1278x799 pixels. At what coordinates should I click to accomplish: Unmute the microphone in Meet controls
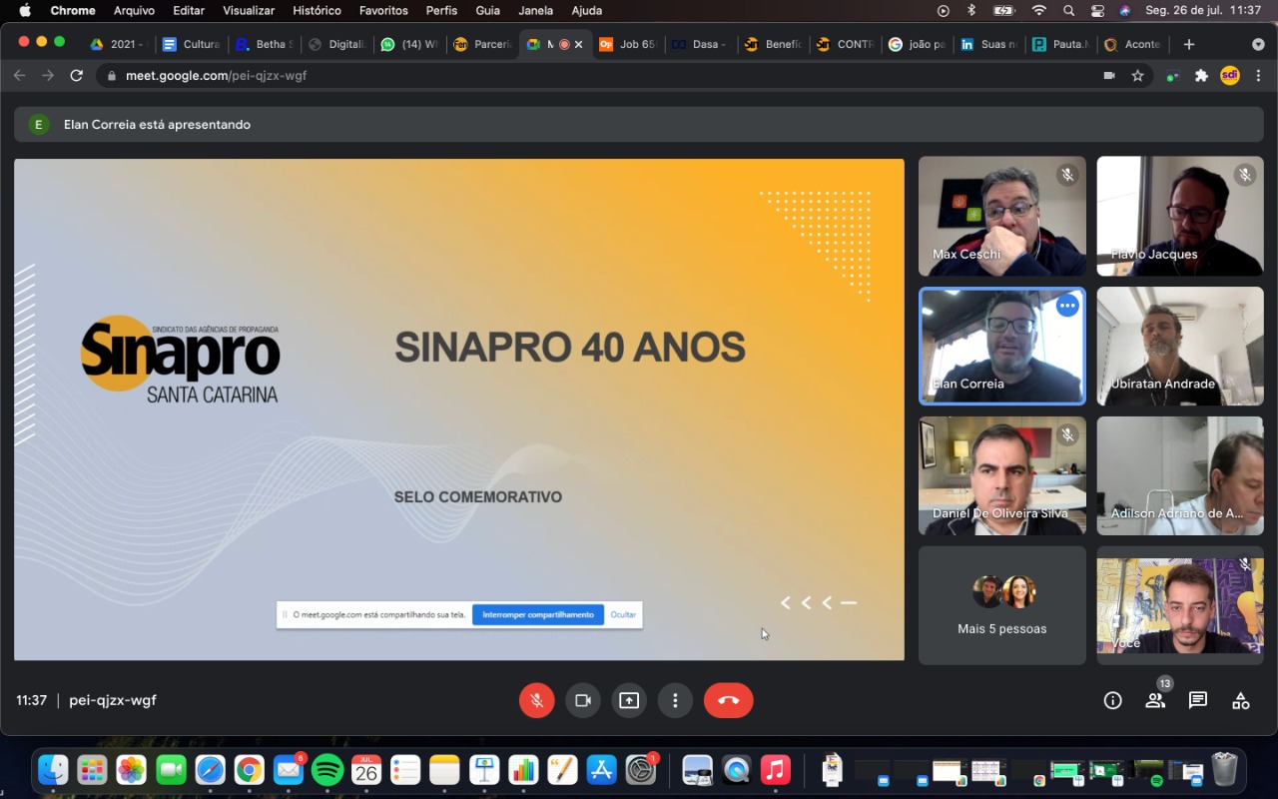(536, 700)
